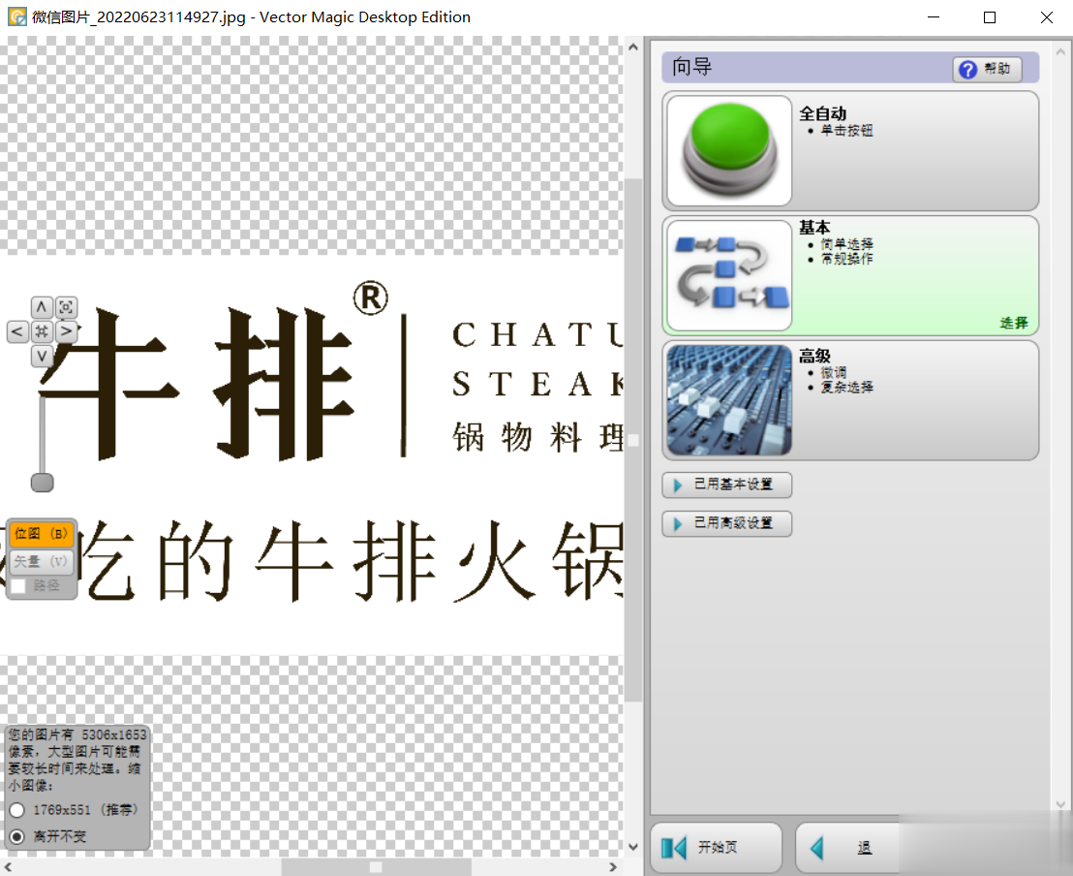Switch to Bitmap view (位图 B)
Screen dimensions: 1073x876
pos(41,534)
